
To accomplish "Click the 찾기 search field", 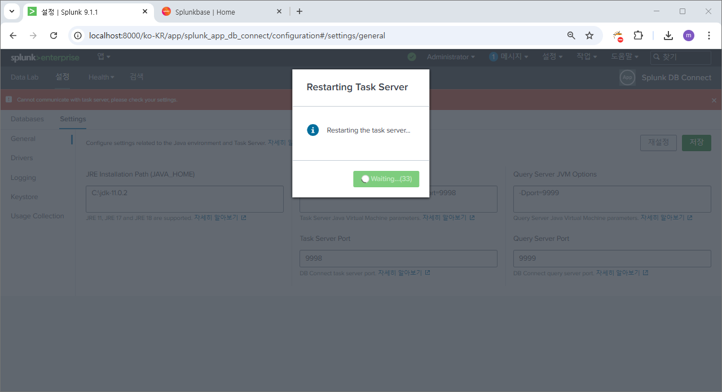I will (681, 57).
